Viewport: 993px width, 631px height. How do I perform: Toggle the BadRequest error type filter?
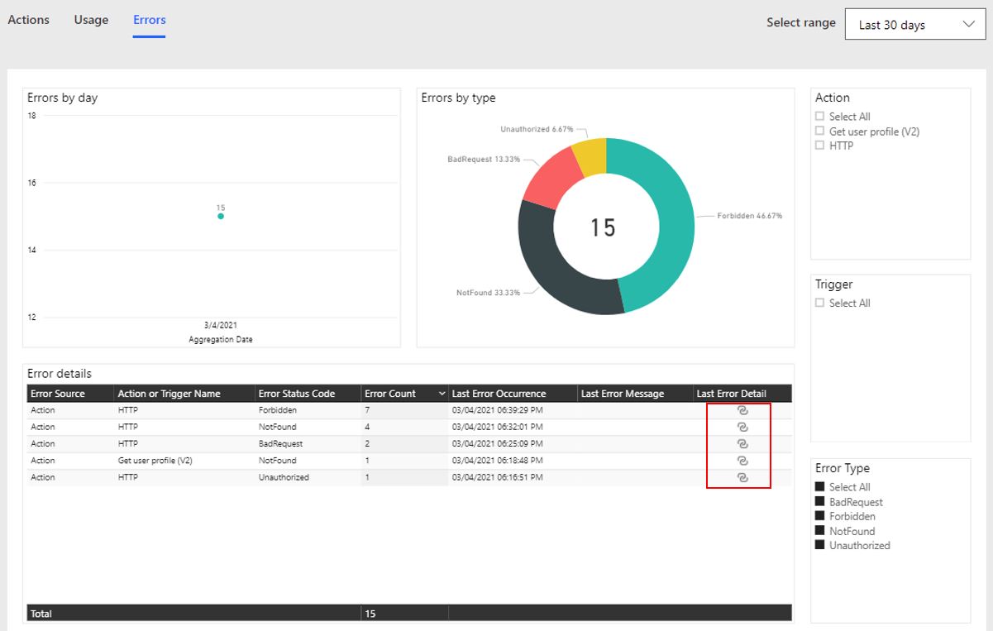(820, 502)
